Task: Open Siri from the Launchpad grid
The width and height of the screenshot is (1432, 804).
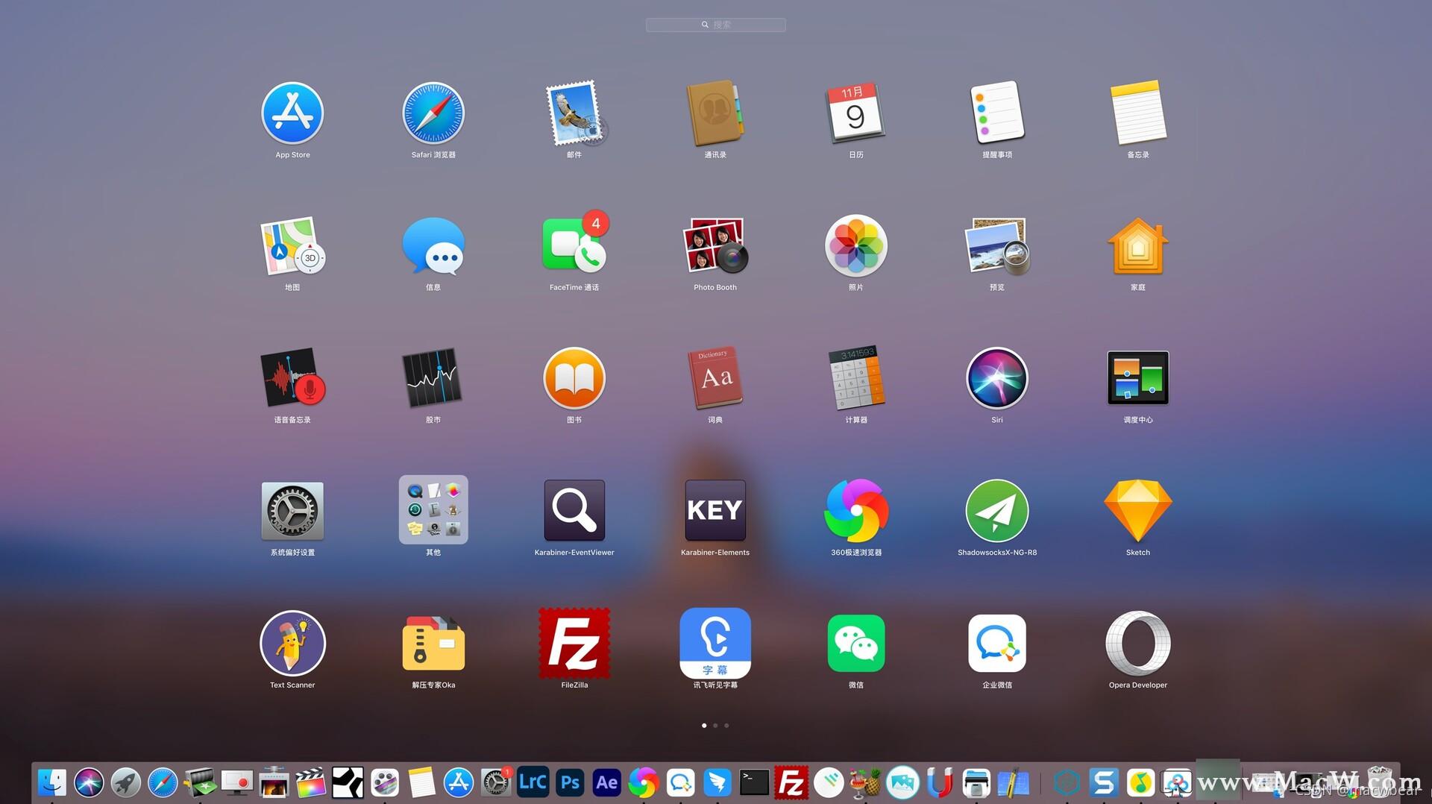Action: (997, 378)
